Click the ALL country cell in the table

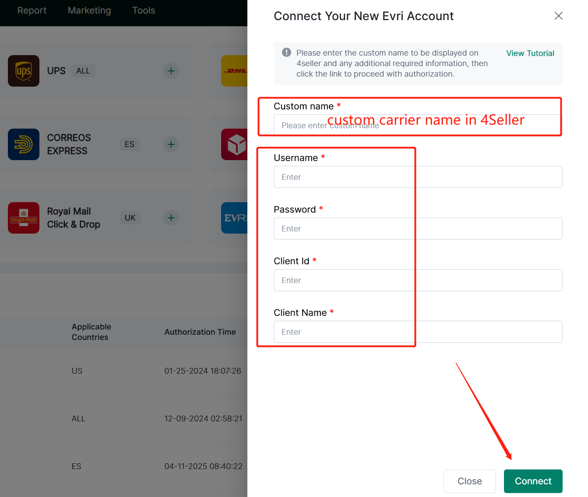click(79, 419)
